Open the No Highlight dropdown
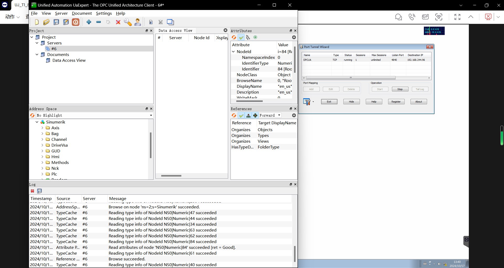The width and height of the screenshot is (504, 268). [94, 115]
